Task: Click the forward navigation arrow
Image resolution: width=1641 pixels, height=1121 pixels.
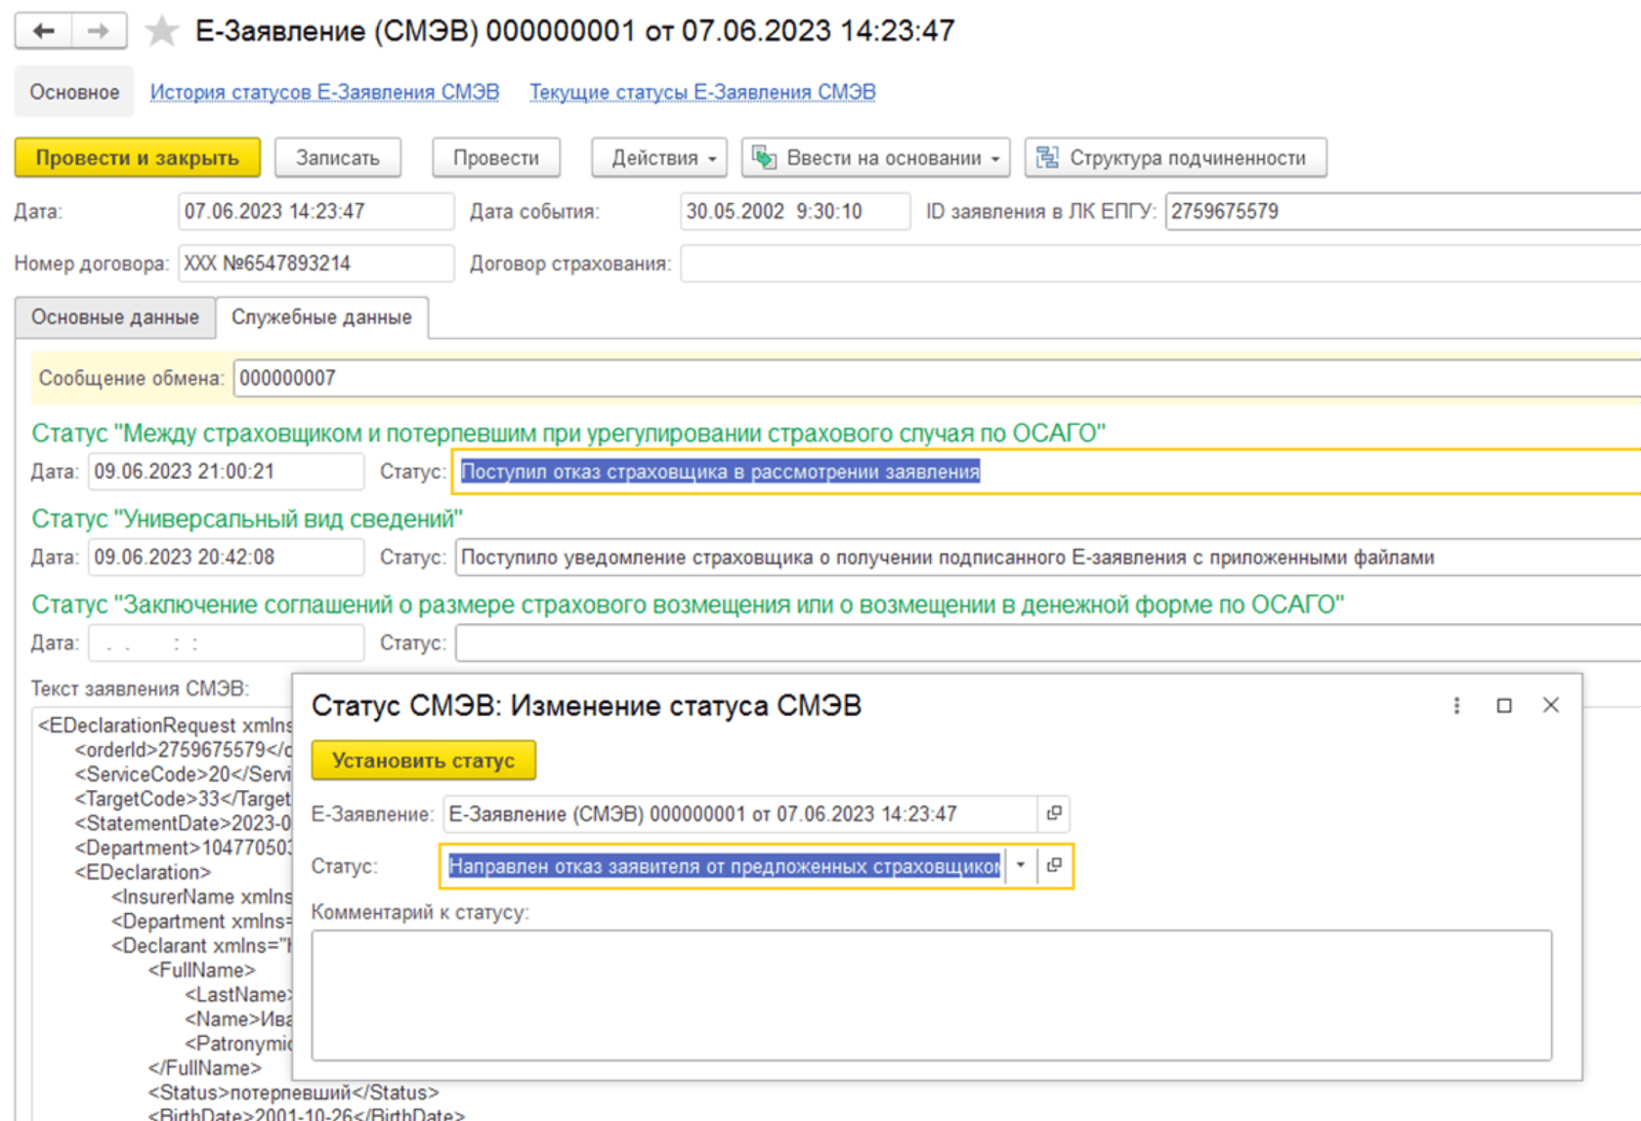Action: (x=98, y=31)
